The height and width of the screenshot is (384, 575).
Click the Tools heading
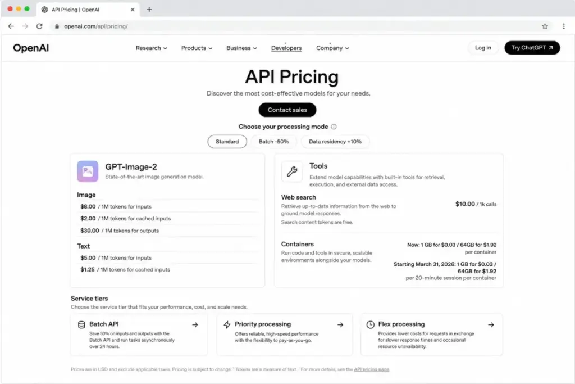click(318, 166)
